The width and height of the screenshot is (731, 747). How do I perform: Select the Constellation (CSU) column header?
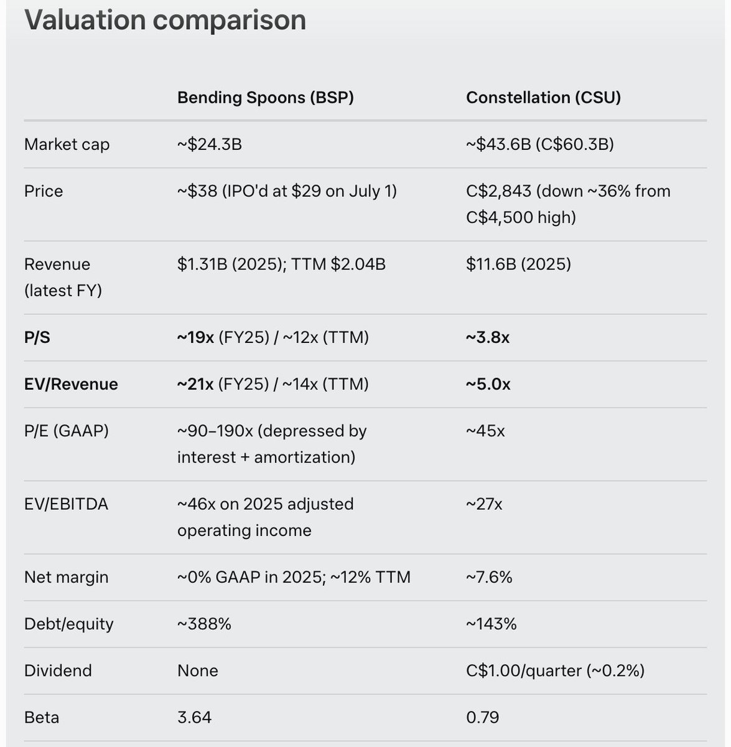[x=543, y=97]
